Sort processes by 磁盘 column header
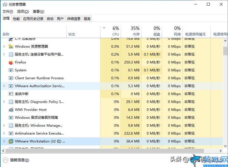This screenshot has width=228, height=167. 152,32
